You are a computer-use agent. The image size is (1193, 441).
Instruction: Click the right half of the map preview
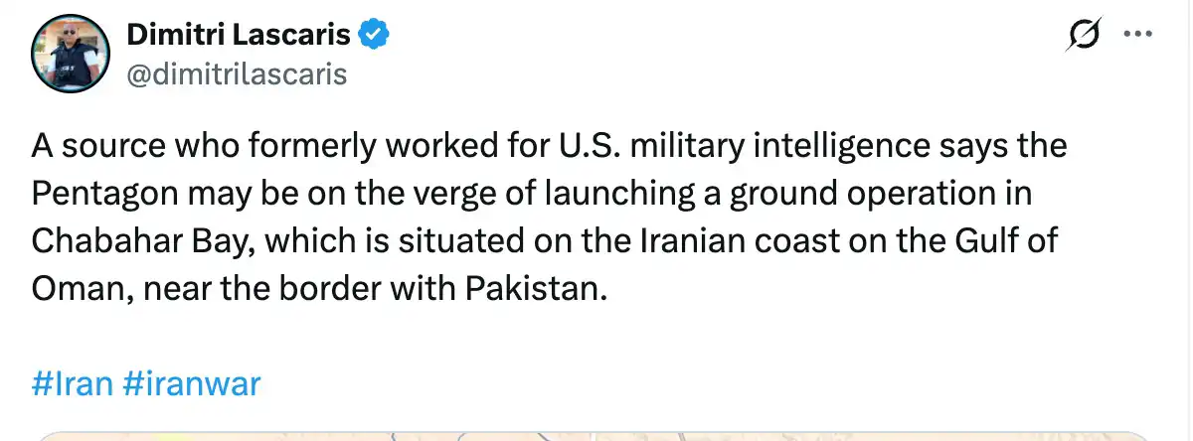[875, 436]
